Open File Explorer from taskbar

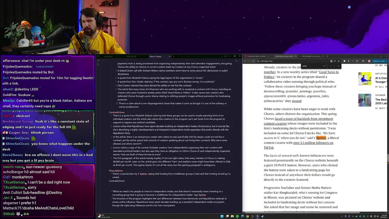(x=232, y=216)
